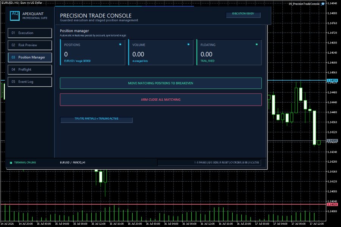Click the TP1/TP2 Partials + Trailing Active badge
The width and height of the screenshot is (341, 227).
click(96, 120)
